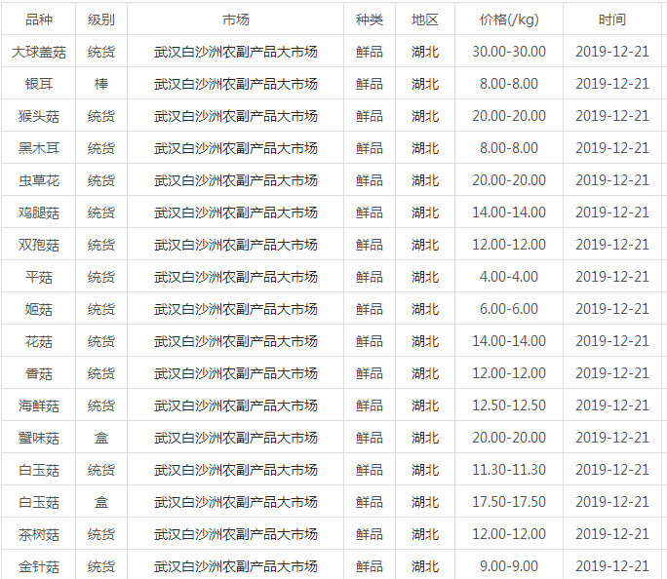The width and height of the screenshot is (667, 579).
Task: Click the 盒 grade cell for 蟹味菇
Action: (x=101, y=438)
